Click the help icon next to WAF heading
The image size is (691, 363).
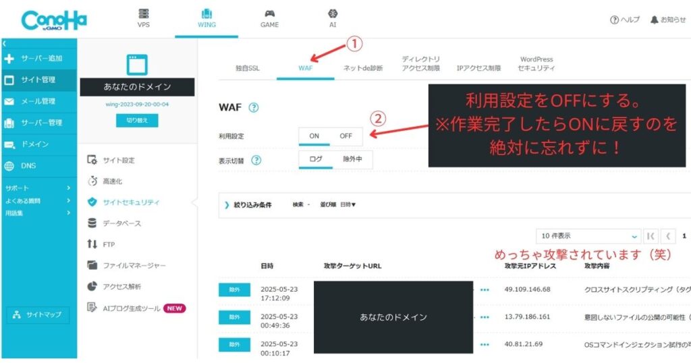(254, 107)
